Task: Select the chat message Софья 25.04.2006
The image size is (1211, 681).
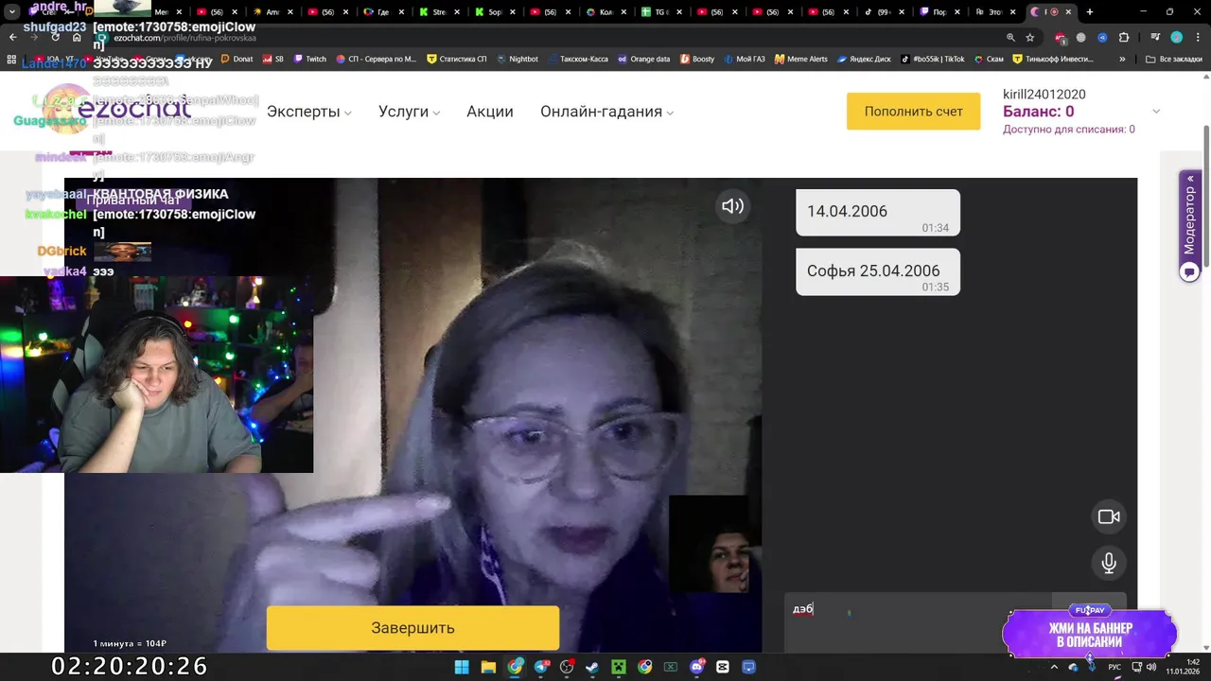Action: 878,271
